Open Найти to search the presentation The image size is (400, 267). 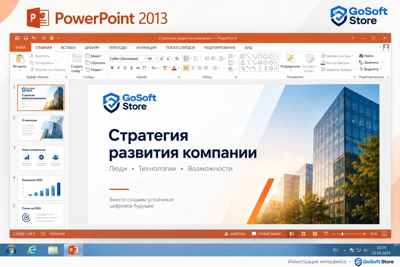click(366, 56)
